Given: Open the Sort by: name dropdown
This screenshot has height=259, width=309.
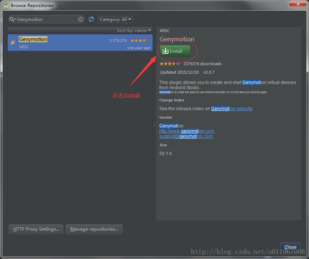Looking at the screenshot, I should coord(134,31).
